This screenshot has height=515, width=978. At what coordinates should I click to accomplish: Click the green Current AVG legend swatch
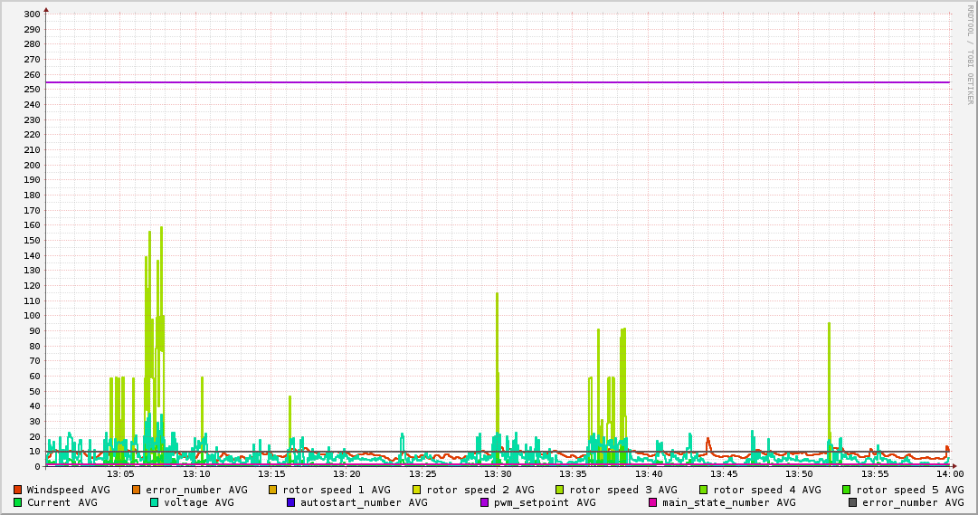click(x=18, y=502)
